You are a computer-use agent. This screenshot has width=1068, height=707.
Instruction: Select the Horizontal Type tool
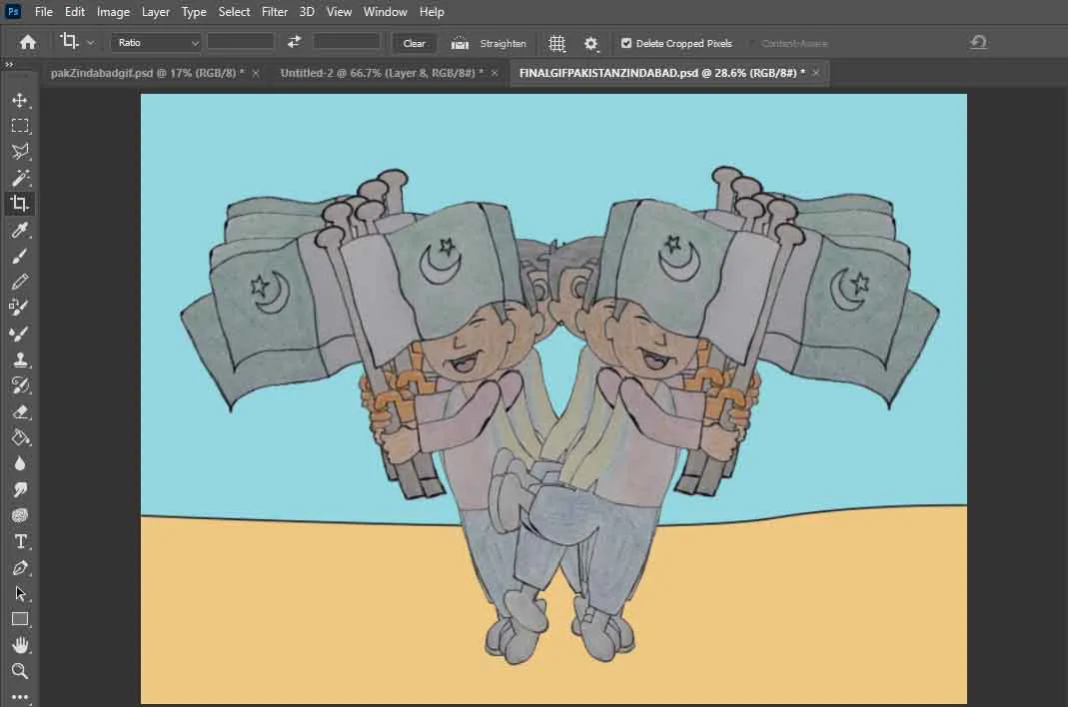click(x=20, y=541)
